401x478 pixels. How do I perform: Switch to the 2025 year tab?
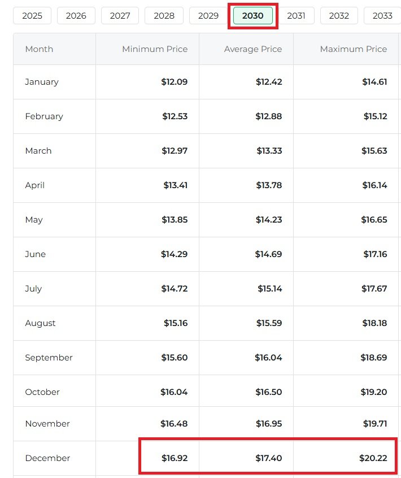click(32, 16)
